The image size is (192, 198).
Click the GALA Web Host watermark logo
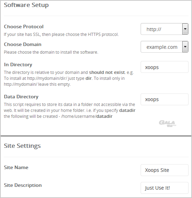point(168,124)
